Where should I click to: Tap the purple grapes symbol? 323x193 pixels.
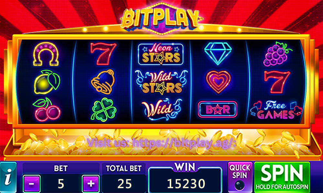(x=277, y=54)
